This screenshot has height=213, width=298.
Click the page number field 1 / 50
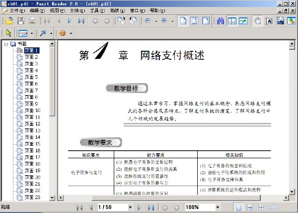point(113,208)
